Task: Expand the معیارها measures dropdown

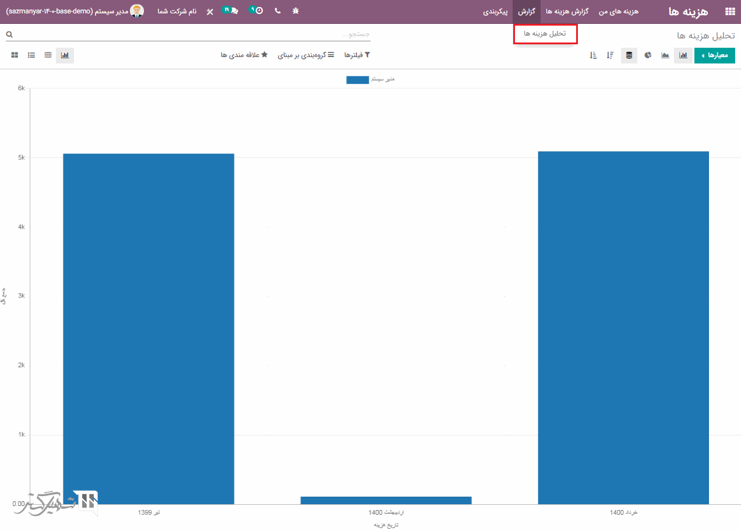Action: click(x=714, y=55)
